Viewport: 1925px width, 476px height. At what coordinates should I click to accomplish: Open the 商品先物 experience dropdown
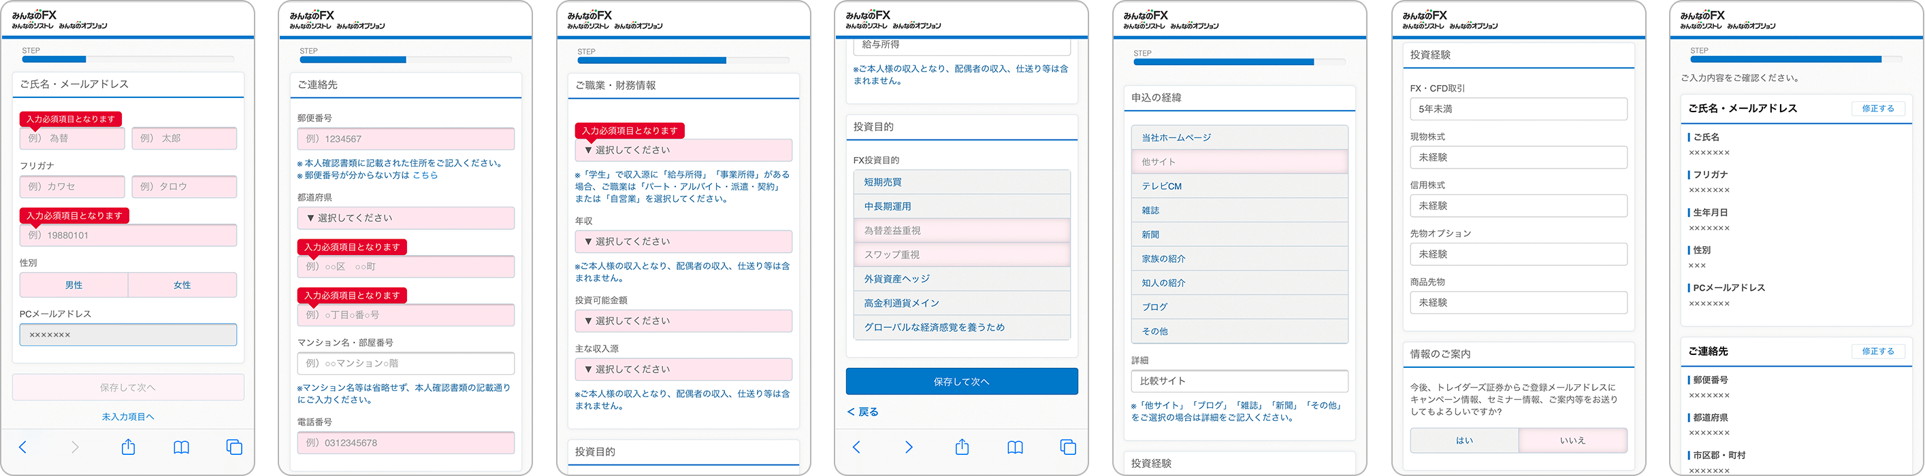pyautogui.click(x=1519, y=303)
